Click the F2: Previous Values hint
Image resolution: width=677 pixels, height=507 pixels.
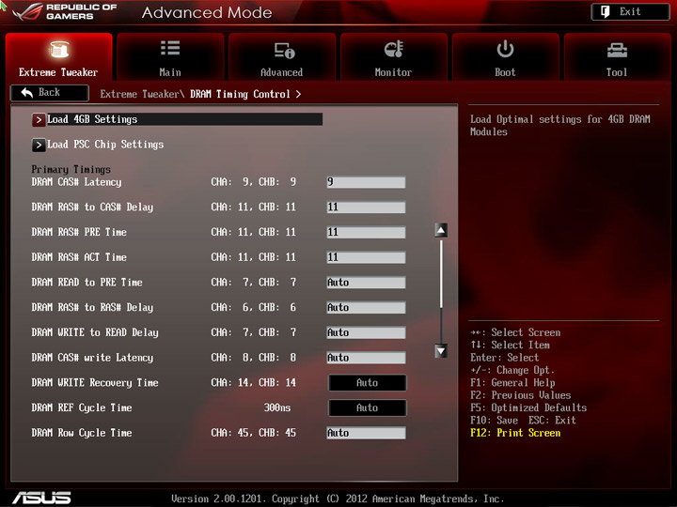click(521, 395)
